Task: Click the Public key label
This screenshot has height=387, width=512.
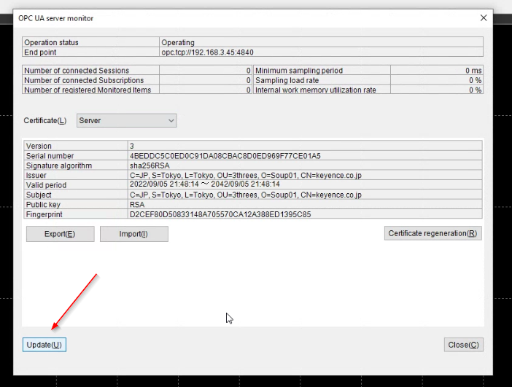Action: coord(43,205)
